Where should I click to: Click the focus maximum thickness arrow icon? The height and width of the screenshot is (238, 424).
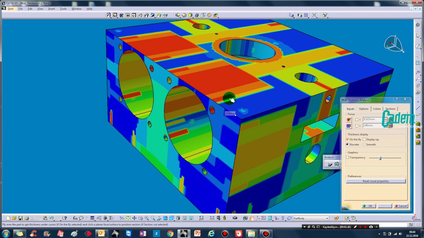[348, 126]
